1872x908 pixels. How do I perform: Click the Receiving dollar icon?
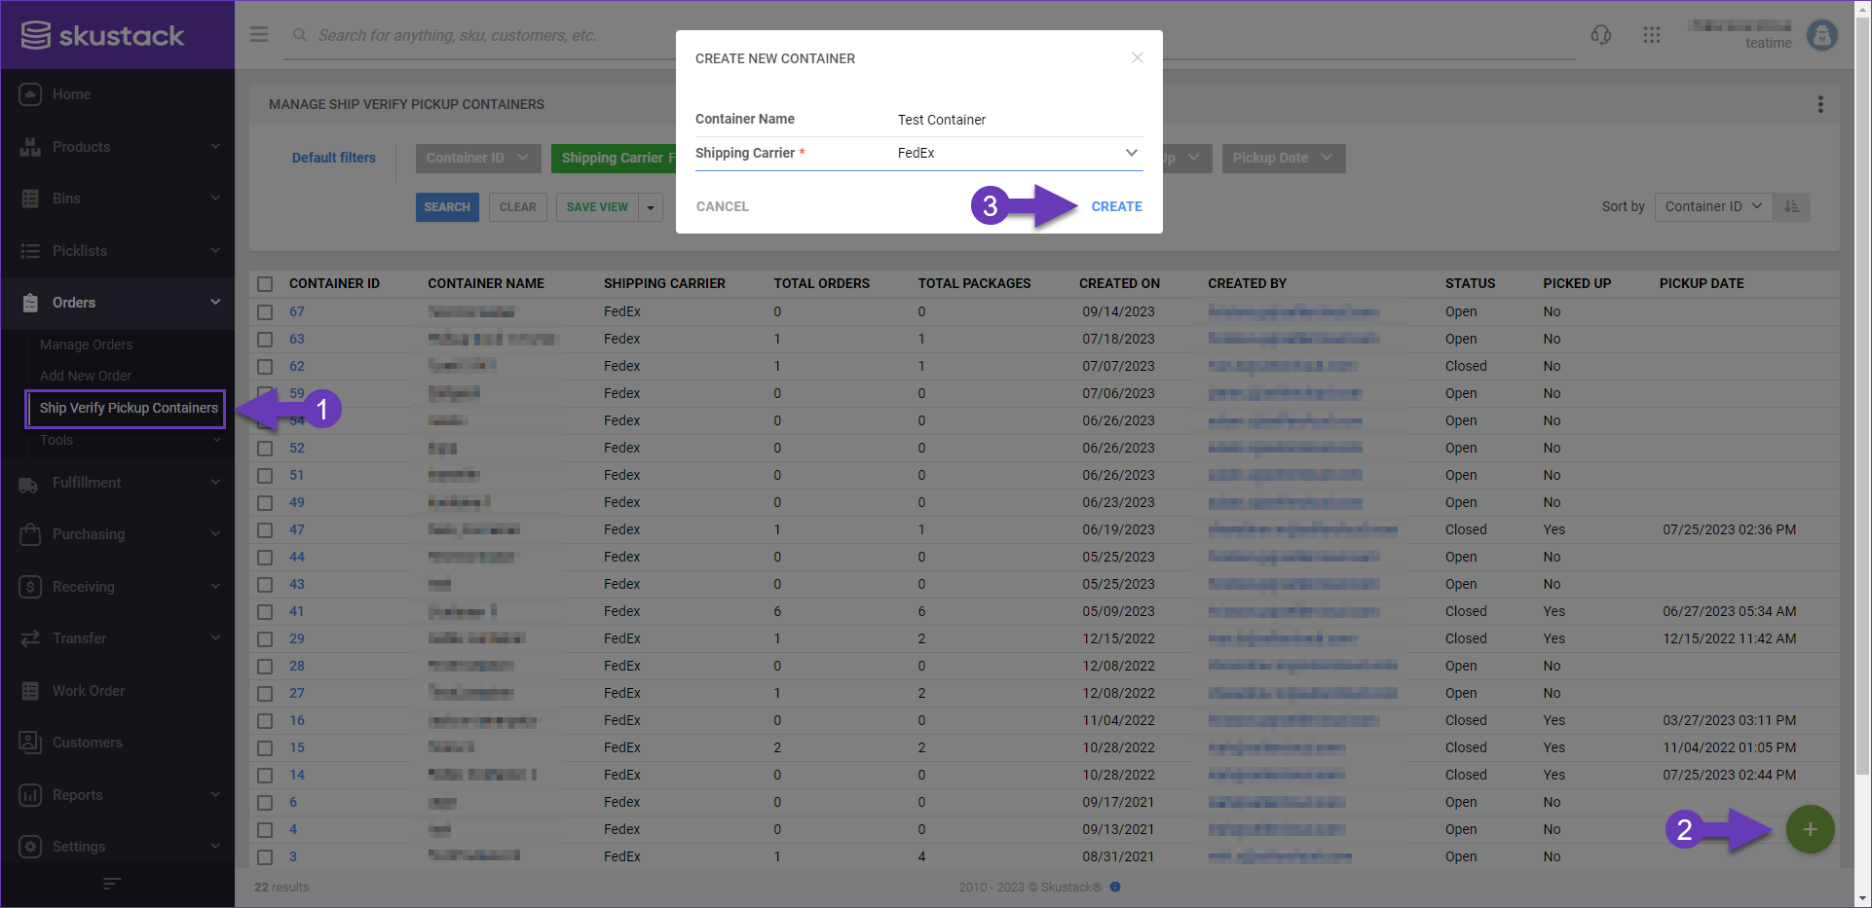(30, 587)
